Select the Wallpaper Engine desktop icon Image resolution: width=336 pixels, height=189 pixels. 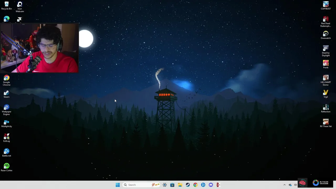pos(7,110)
